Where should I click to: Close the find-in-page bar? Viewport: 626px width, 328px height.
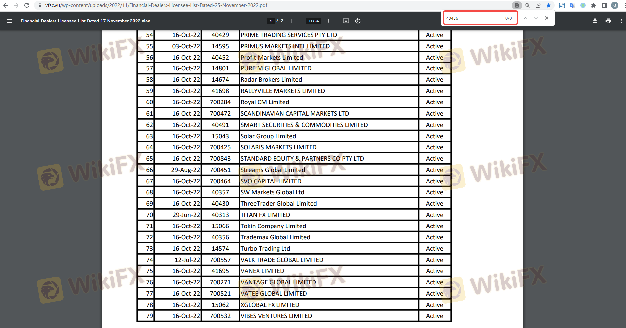pos(547,18)
